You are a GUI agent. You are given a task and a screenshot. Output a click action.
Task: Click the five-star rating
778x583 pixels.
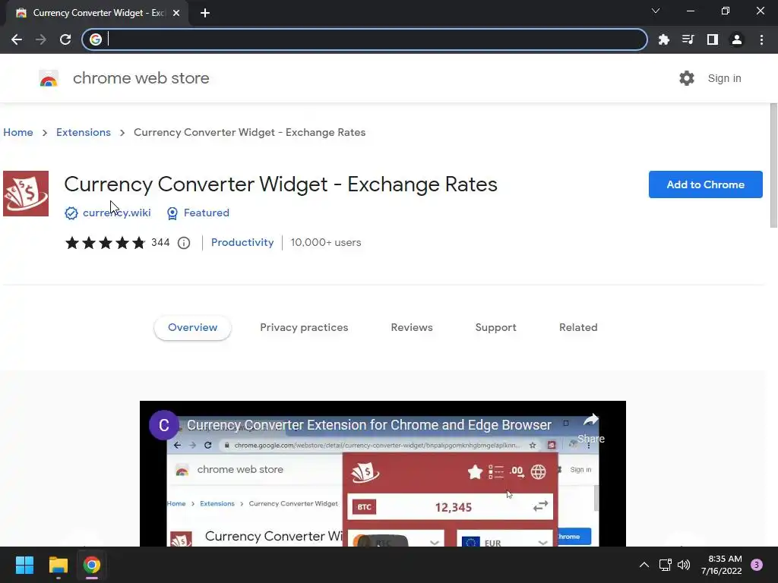click(x=105, y=242)
